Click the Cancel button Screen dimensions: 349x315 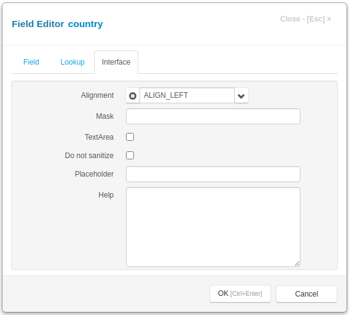307,294
